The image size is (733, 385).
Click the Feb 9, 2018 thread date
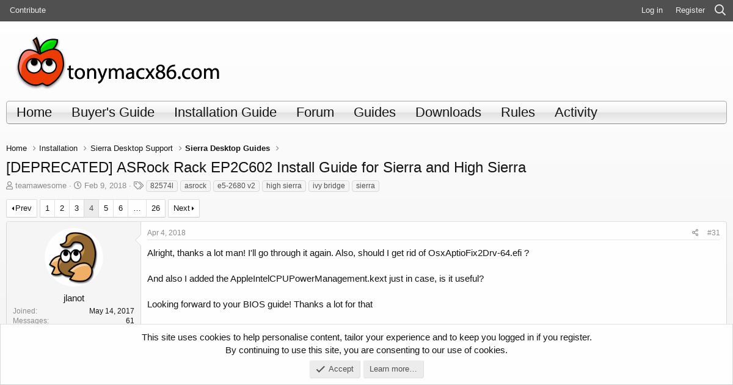105,186
